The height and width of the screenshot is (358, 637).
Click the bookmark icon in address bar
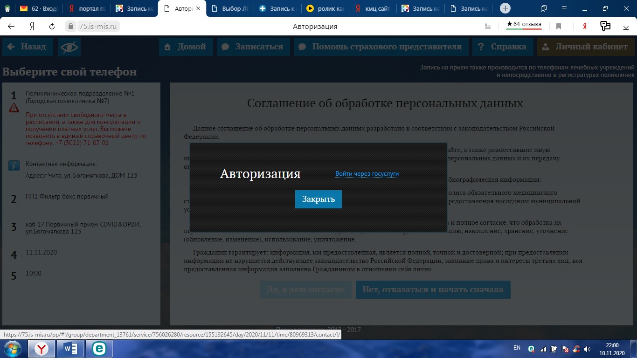[x=559, y=27]
